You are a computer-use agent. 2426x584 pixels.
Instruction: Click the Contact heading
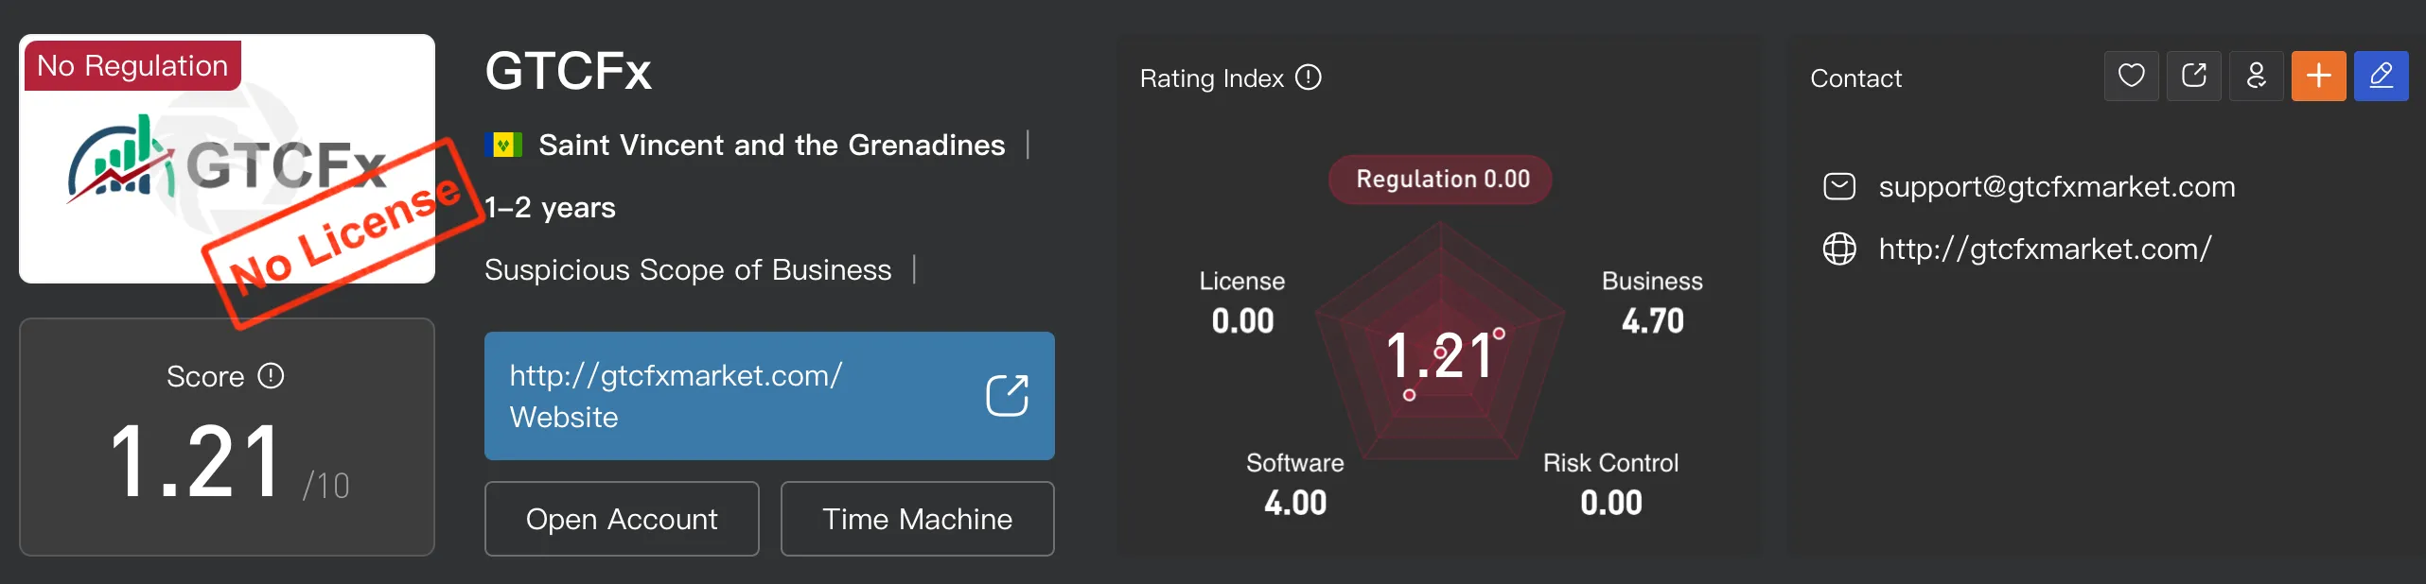coord(1855,78)
